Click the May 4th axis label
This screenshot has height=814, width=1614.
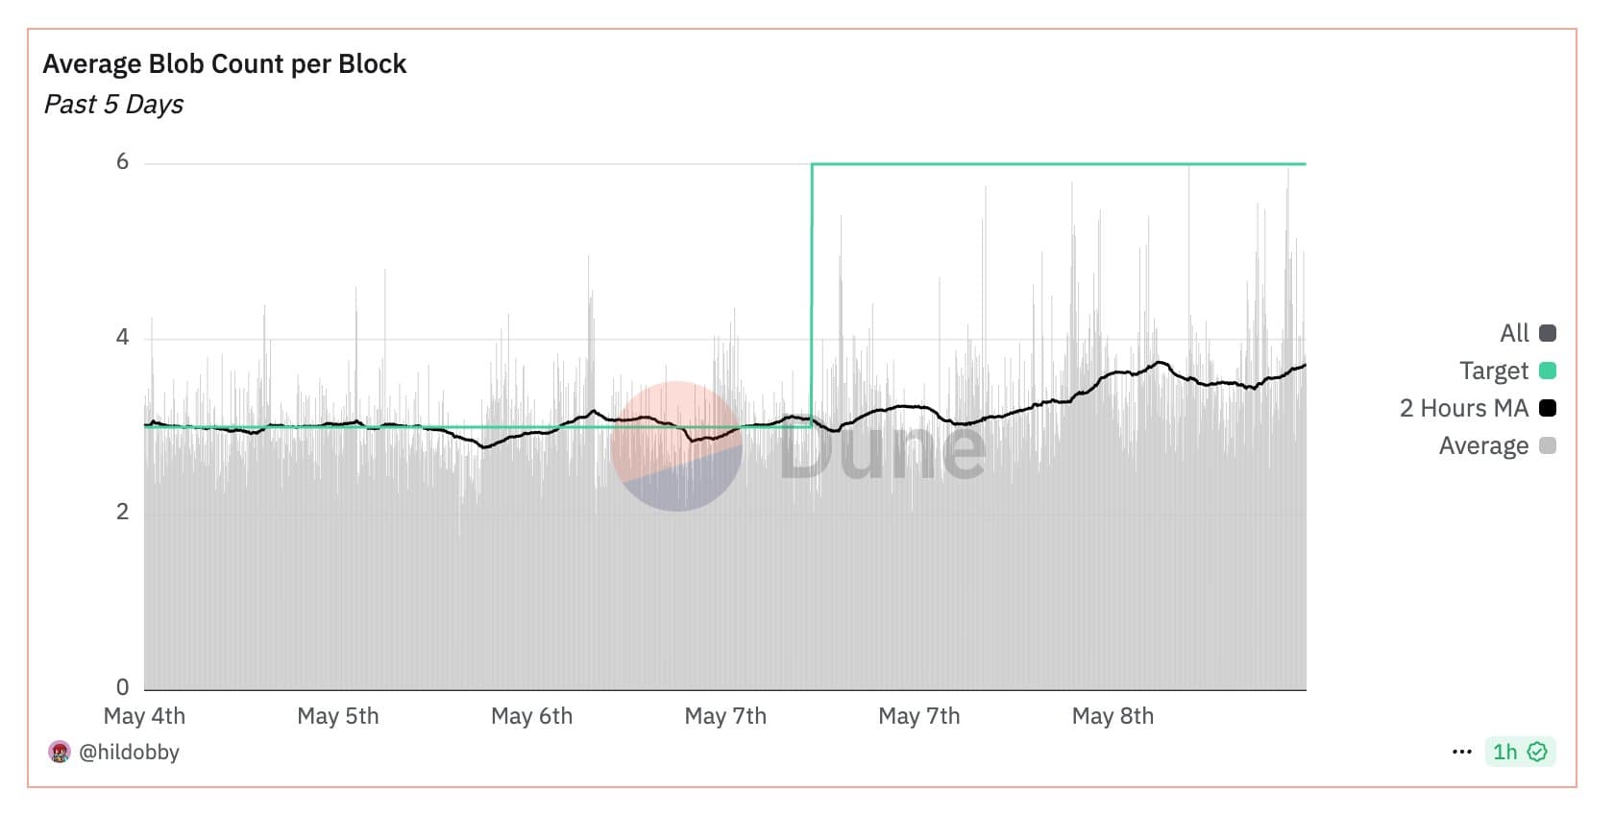point(144,716)
